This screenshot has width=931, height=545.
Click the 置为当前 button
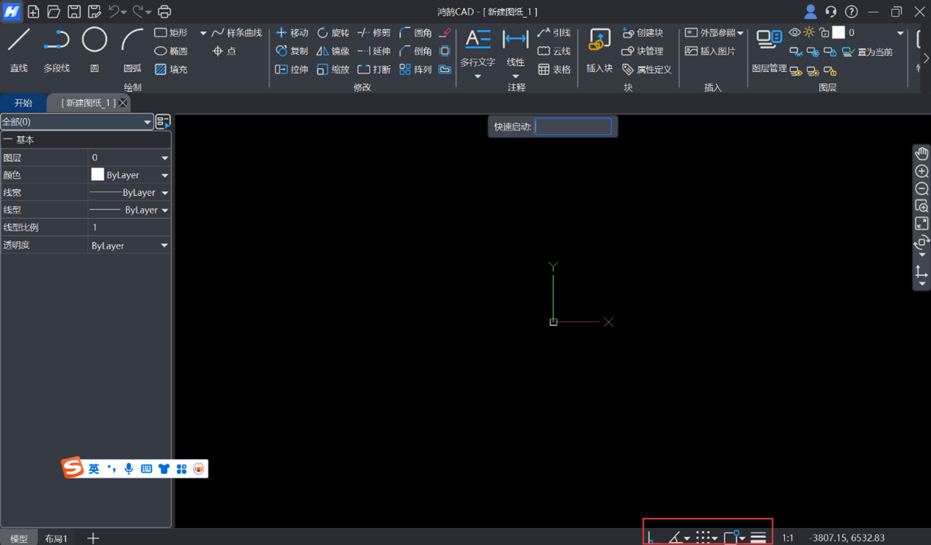(867, 52)
